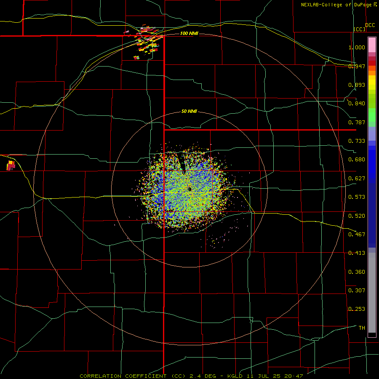Pick the pink segment of the color bar
This screenshot has width=379, height=379.
click(x=372, y=45)
